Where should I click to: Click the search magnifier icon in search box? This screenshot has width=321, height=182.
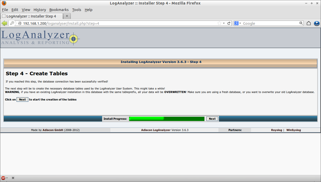[301, 23]
